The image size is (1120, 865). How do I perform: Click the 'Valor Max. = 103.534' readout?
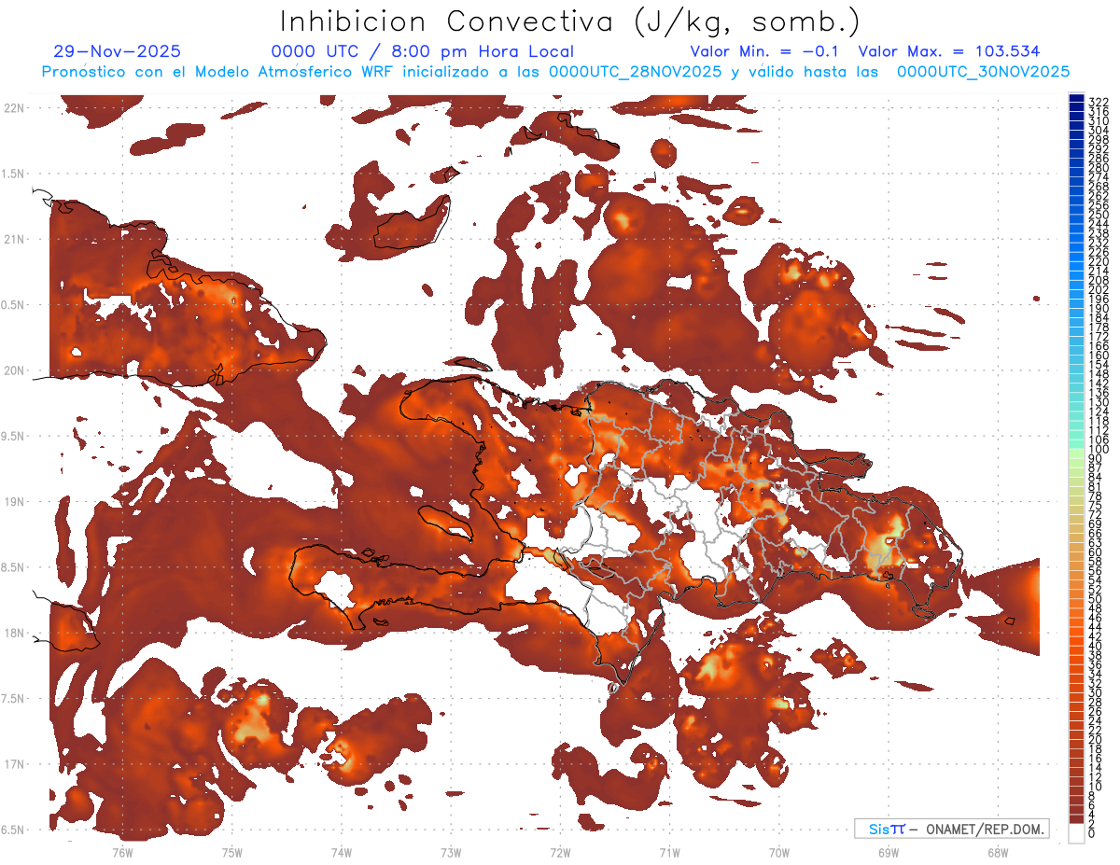(949, 51)
